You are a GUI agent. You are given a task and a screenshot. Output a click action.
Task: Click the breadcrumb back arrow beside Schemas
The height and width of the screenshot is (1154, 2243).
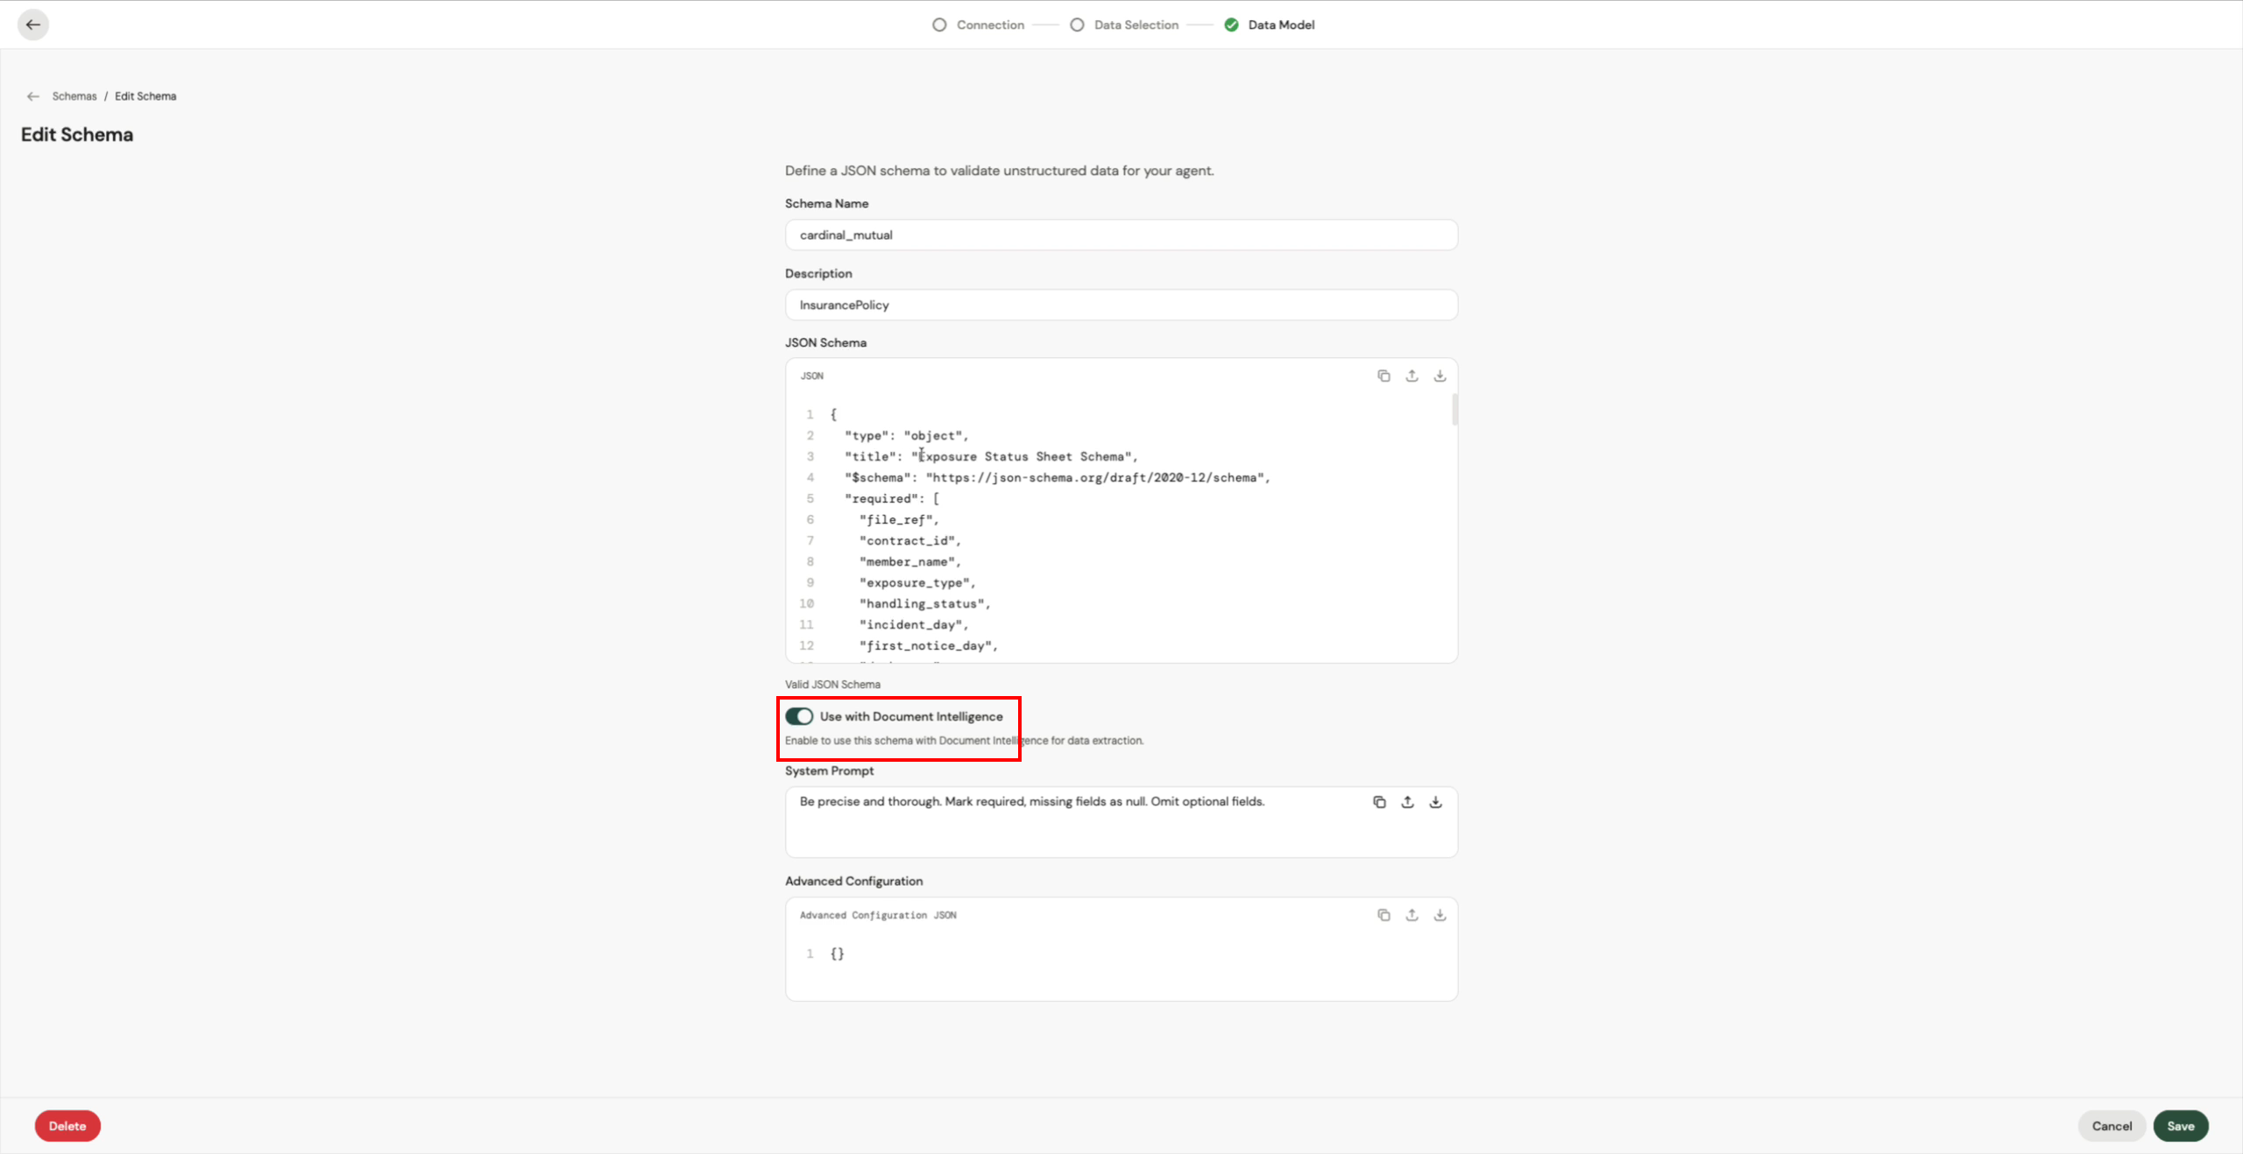tap(33, 96)
